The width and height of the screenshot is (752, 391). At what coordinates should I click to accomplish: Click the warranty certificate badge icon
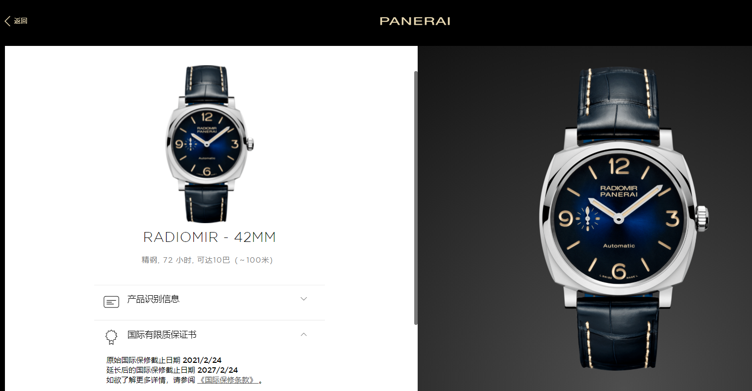pyautogui.click(x=111, y=337)
